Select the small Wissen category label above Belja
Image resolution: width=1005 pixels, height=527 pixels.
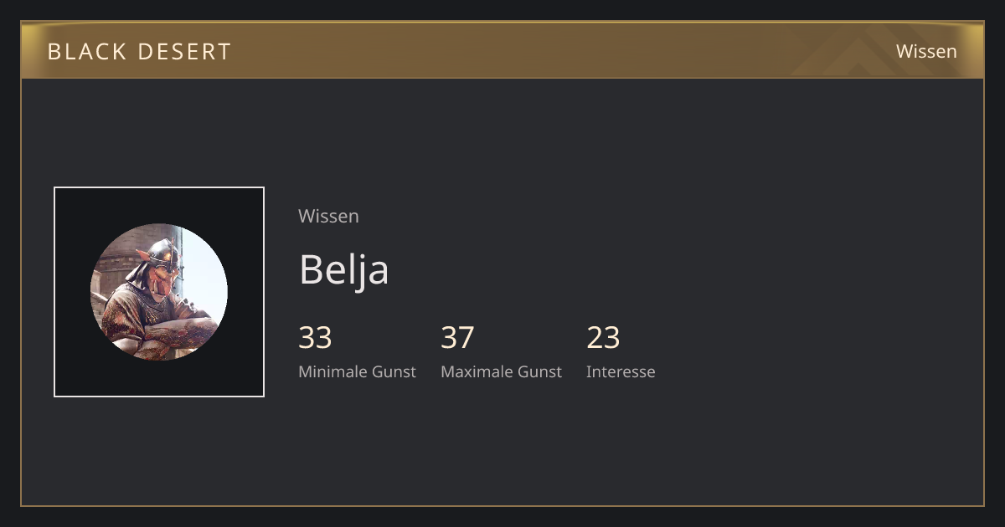[x=328, y=216]
